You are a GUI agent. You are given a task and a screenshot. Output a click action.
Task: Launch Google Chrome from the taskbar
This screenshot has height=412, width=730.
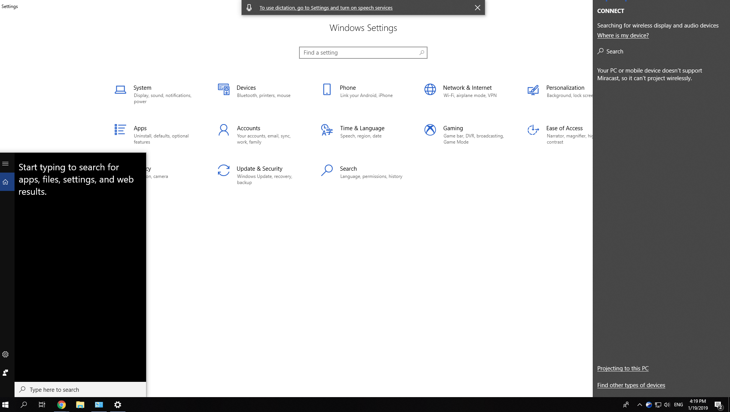(x=61, y=405)
